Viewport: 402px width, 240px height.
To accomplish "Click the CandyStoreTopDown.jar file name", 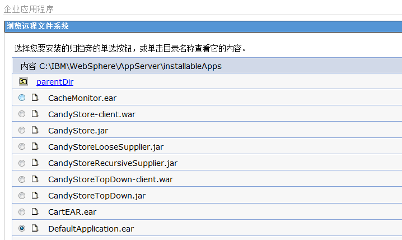I will click(97, 196).
